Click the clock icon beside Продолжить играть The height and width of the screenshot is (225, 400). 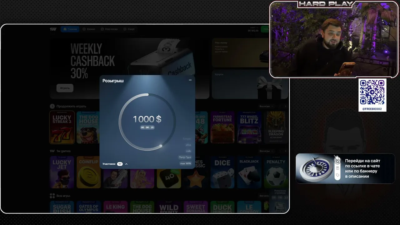click(52, 106)
